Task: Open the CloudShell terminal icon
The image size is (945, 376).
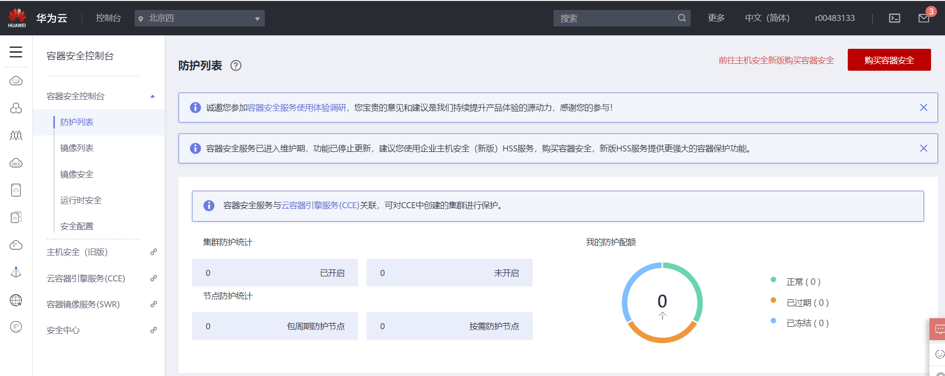Action: coord(895,18)
